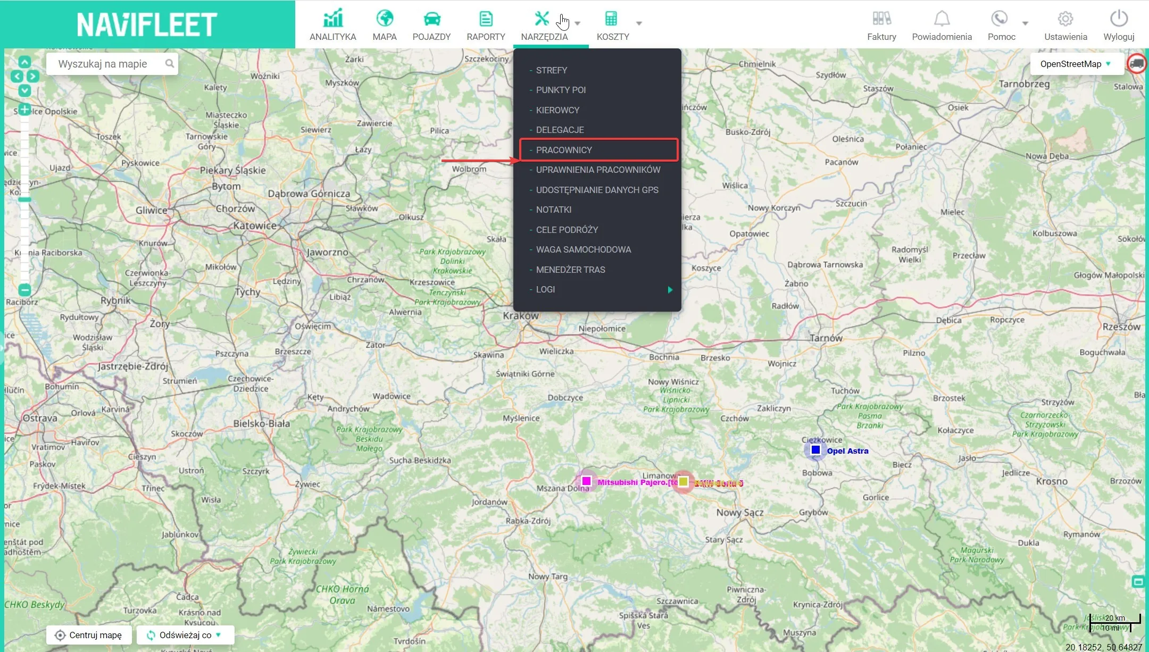This screenshot has width=1149, height=652.
Task: Zoom in with the plus button
Action: pyautogui.click(x=24, y=110)
